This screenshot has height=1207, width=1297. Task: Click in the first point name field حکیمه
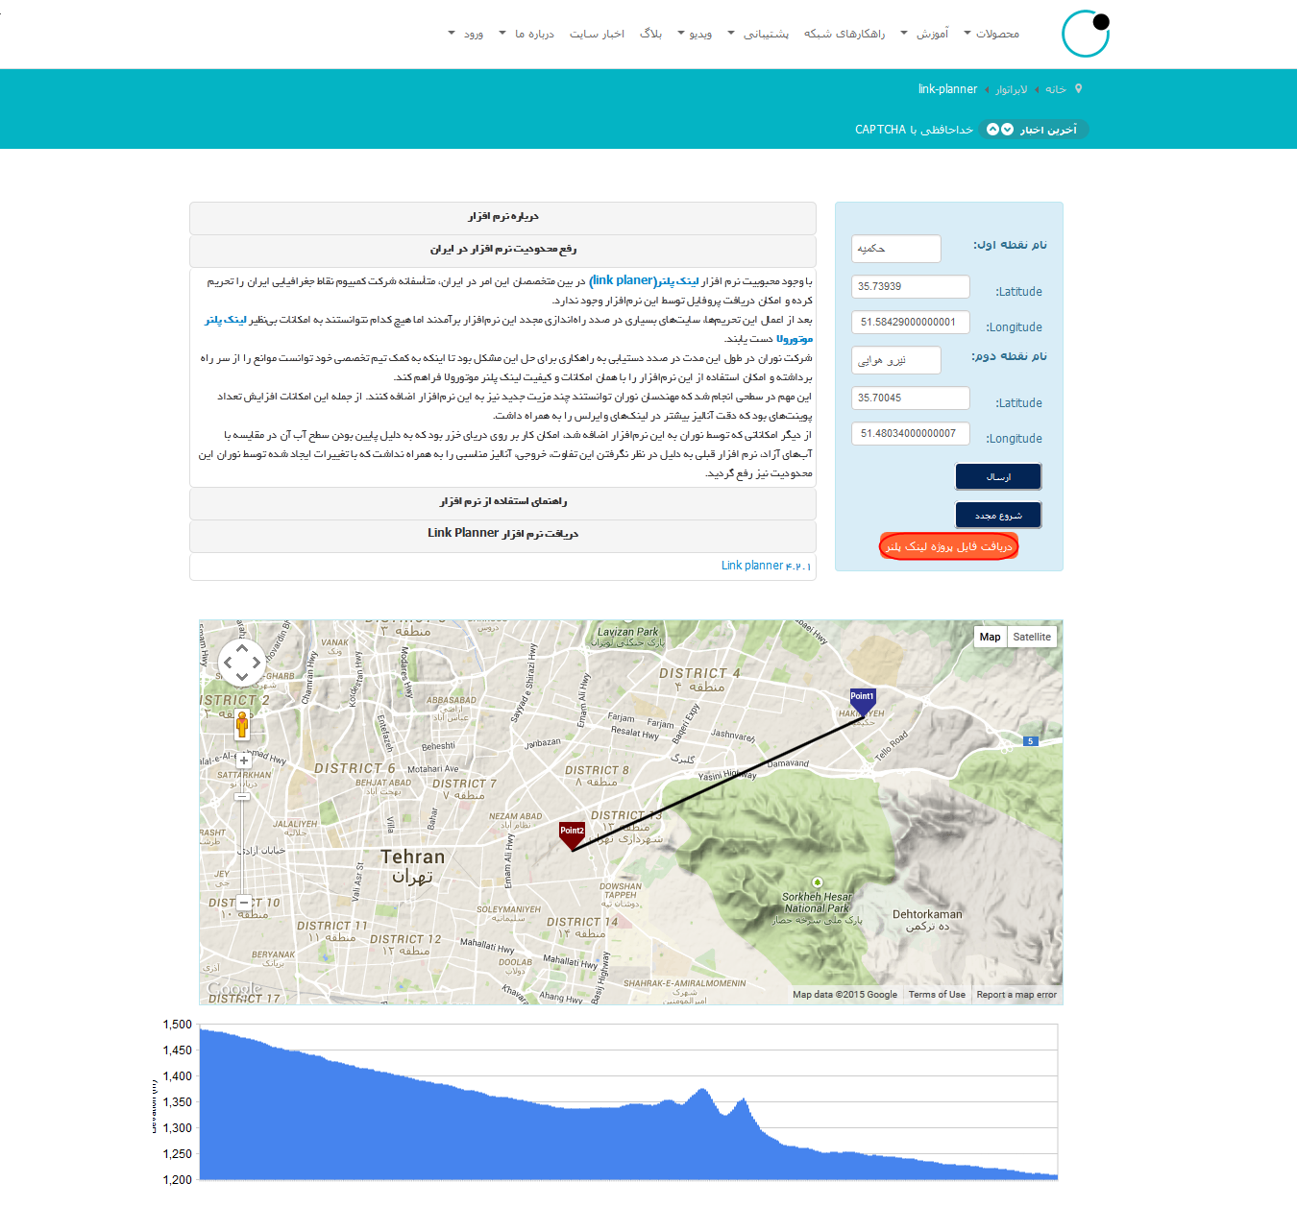coord(895,249)
